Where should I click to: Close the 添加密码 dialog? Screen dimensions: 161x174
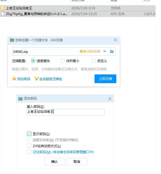click(x=110, y=99)
